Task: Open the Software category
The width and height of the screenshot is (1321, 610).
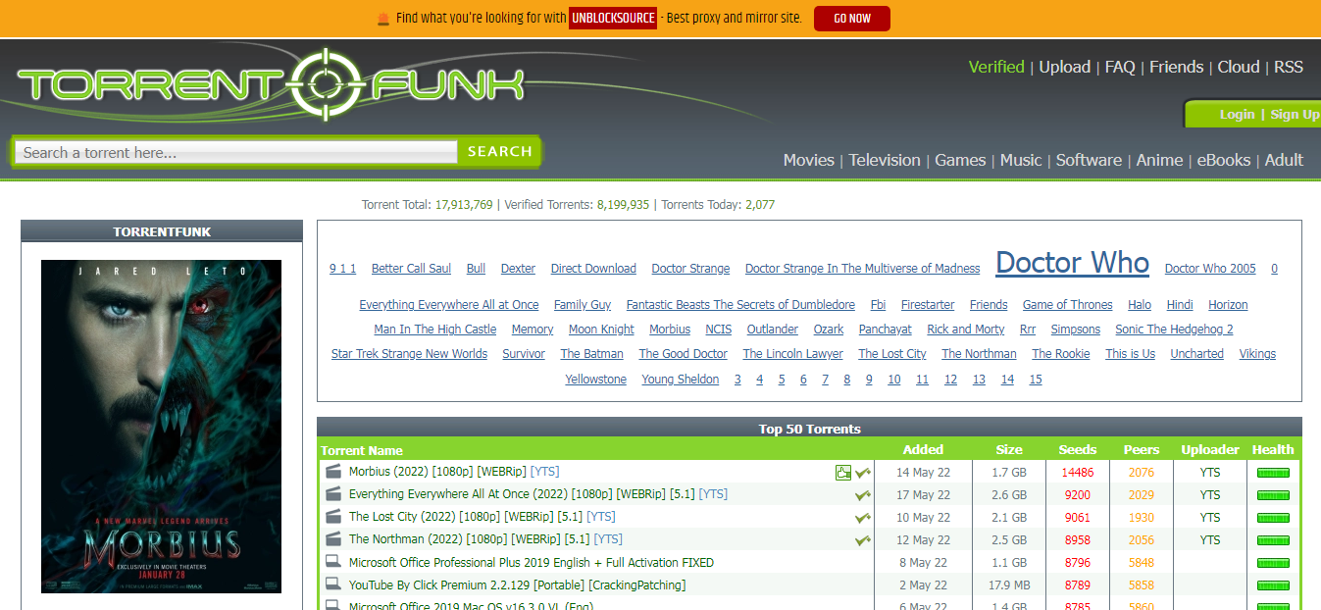Action: tap(1089, 160)
